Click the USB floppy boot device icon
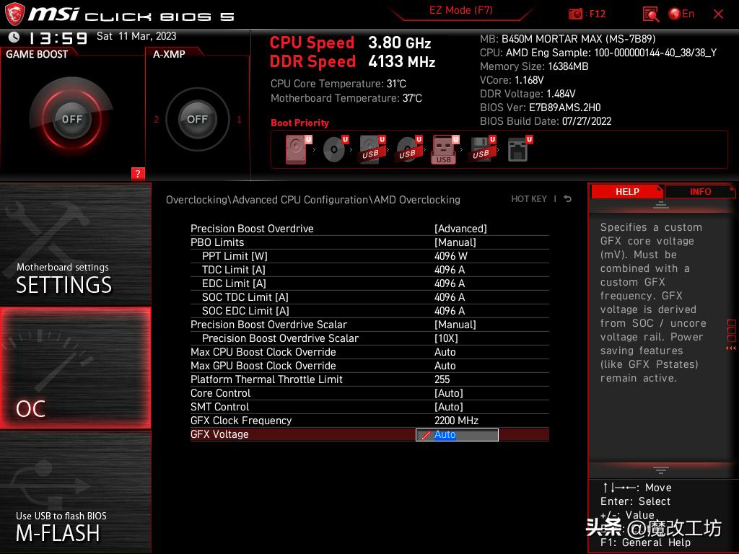Screen dimensions: 739x554 pyautogui.click(x=481, y=149)
